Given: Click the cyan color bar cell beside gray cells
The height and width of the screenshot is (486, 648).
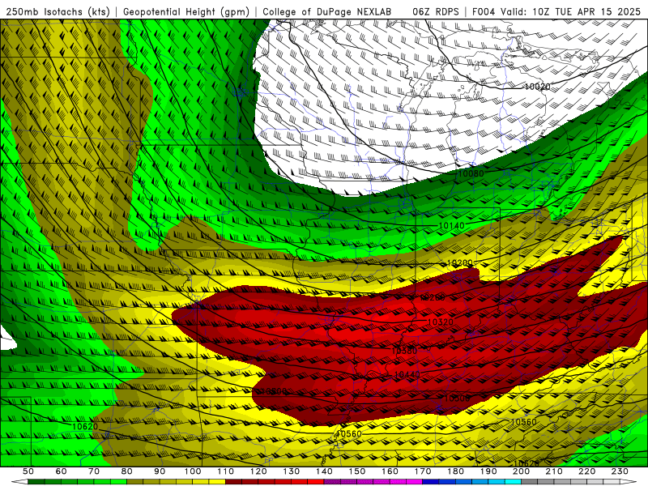Looking at the screenshot, I should click(513, 482).
